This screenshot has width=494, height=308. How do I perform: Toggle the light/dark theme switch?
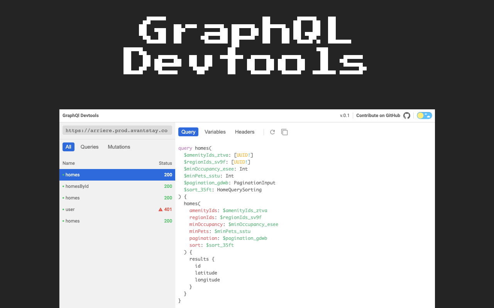click(425, 115)
